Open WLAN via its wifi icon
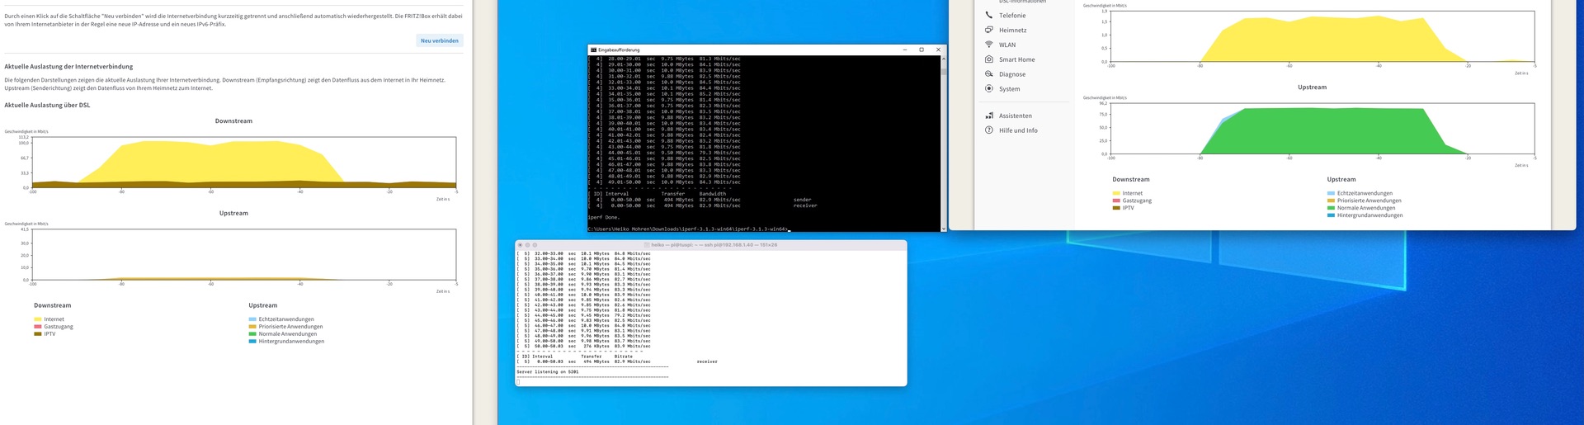The width and height of the screenshot is (1584, 425). click(x=988, y=45)
